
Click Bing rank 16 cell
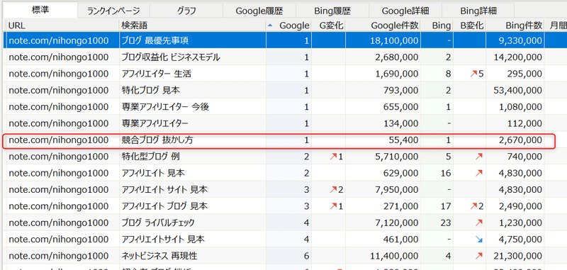[x=437, y=174]
